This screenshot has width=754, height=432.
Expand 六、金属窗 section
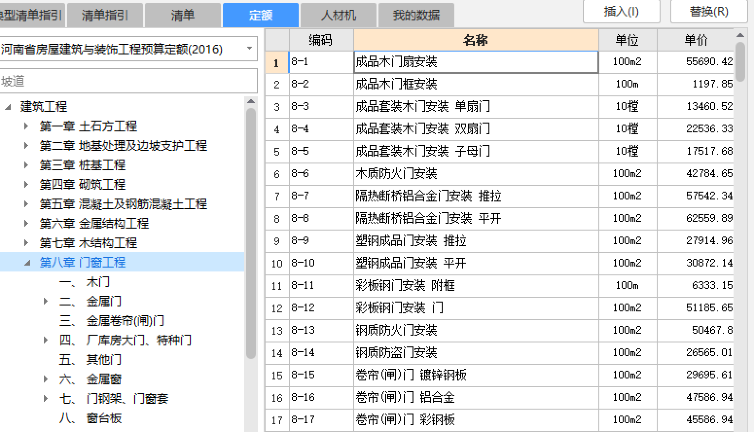click(45, 379)
